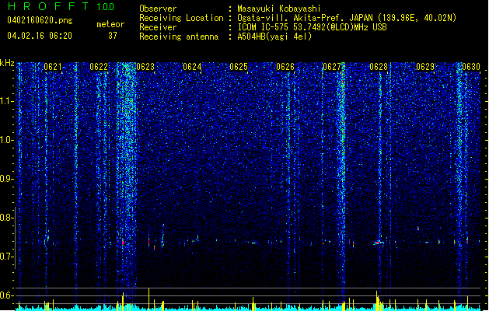Click the HROFFT 1.0.0 title text
This screenshot has width=489, height=311.
61,6
